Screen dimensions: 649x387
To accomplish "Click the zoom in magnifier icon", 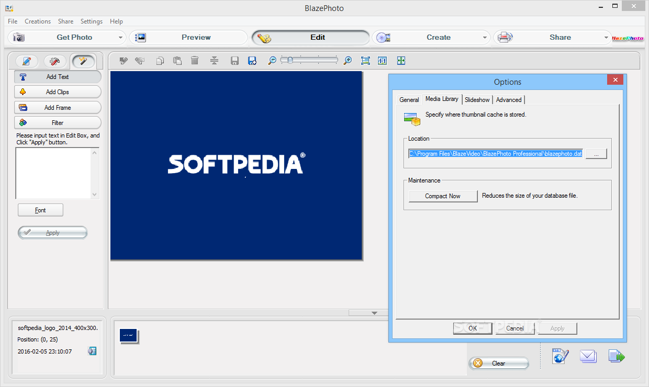I will pos(348,61).
